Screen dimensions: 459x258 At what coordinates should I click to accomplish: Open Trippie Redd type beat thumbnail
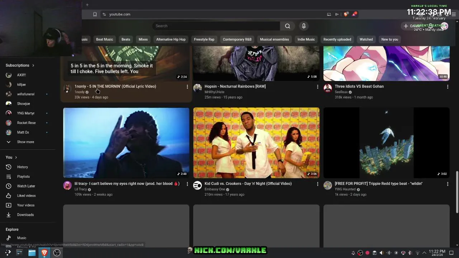pos(387,143)
